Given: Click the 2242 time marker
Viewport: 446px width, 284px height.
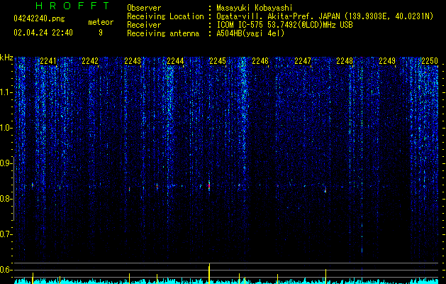Looking at the screenshot, I should pos(90,61).
